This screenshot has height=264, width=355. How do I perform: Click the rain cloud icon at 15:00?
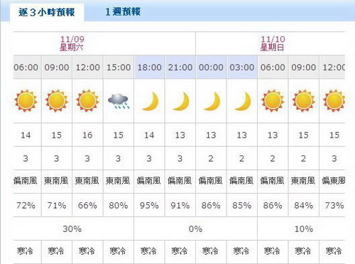(x=119, y=101)
